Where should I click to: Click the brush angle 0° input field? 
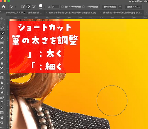[x=55, y=7]
